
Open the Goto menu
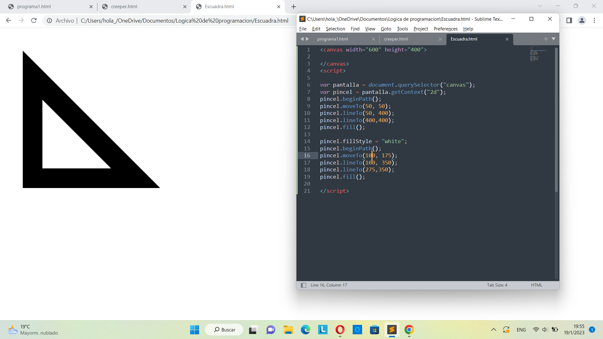coord(386,29)
